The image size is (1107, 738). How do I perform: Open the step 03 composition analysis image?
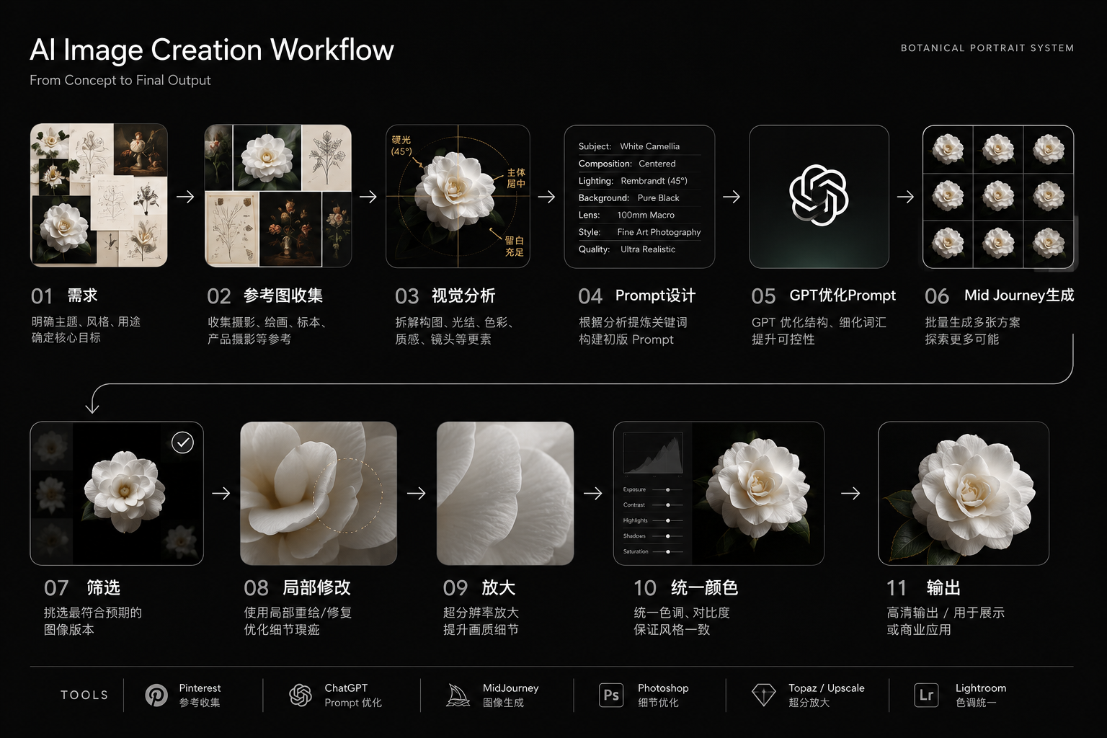tap(458, 196)
